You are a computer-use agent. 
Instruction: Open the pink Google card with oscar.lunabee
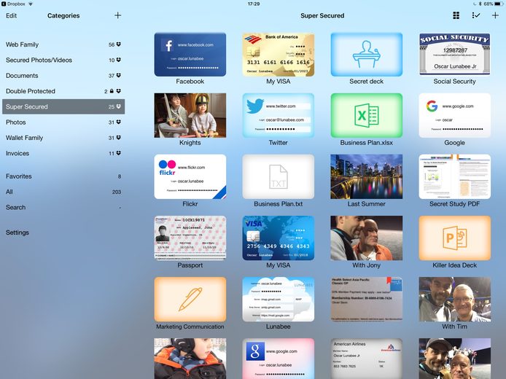click(x=279, y=359)
